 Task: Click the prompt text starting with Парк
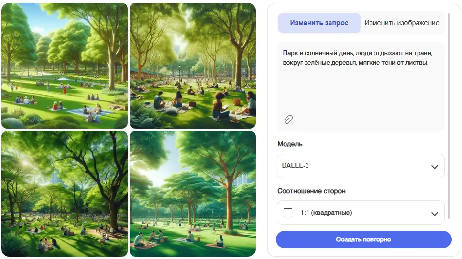click(357, 58)
